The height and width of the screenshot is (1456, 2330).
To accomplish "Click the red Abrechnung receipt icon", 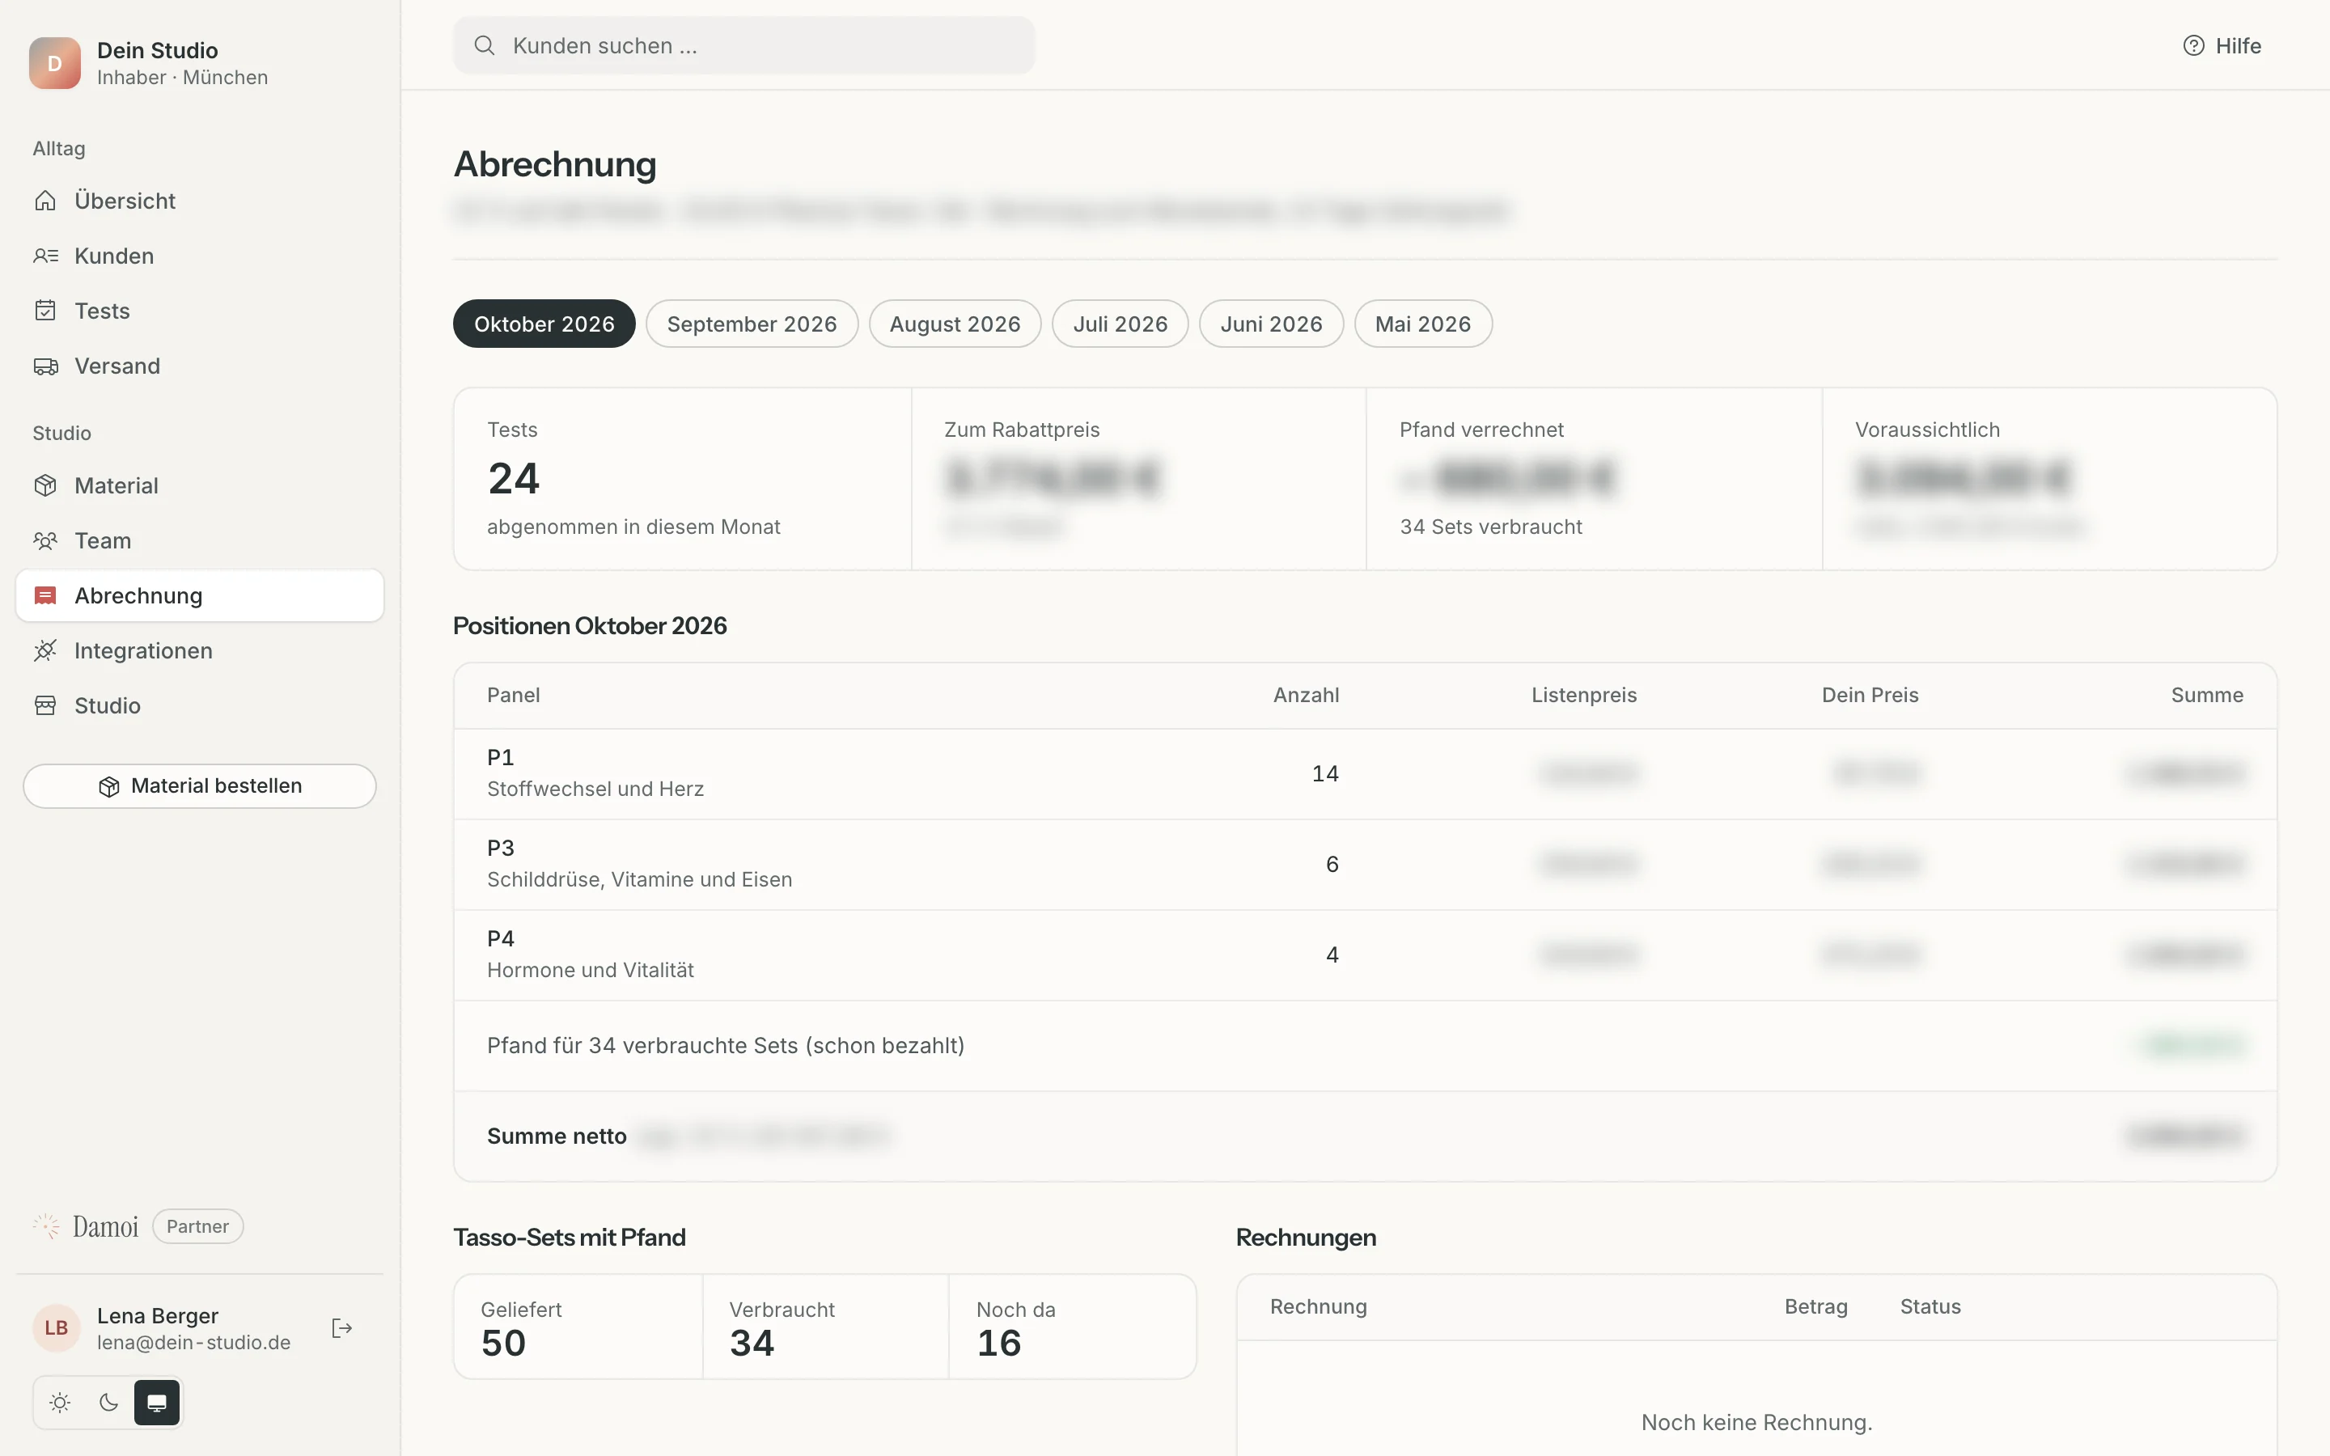I will [x=45, y=595].
